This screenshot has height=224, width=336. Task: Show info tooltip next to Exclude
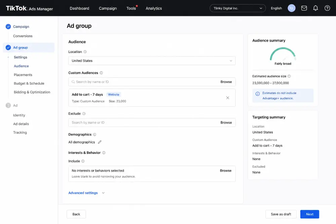(x=84, y=114)
